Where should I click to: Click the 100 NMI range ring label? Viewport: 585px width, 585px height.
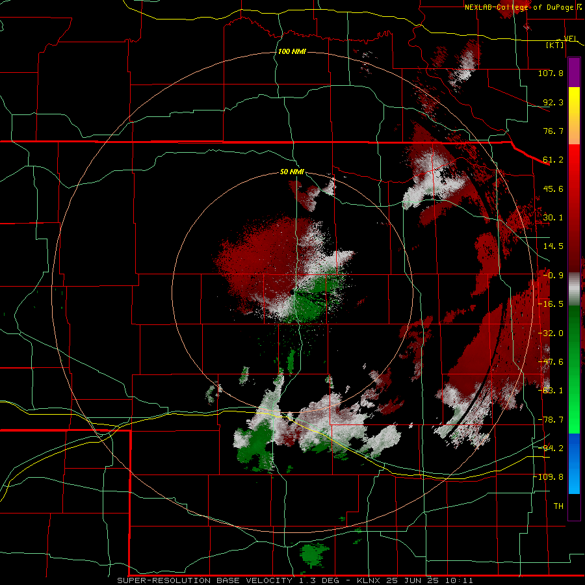pyautogui.click(x=292, y=51)
